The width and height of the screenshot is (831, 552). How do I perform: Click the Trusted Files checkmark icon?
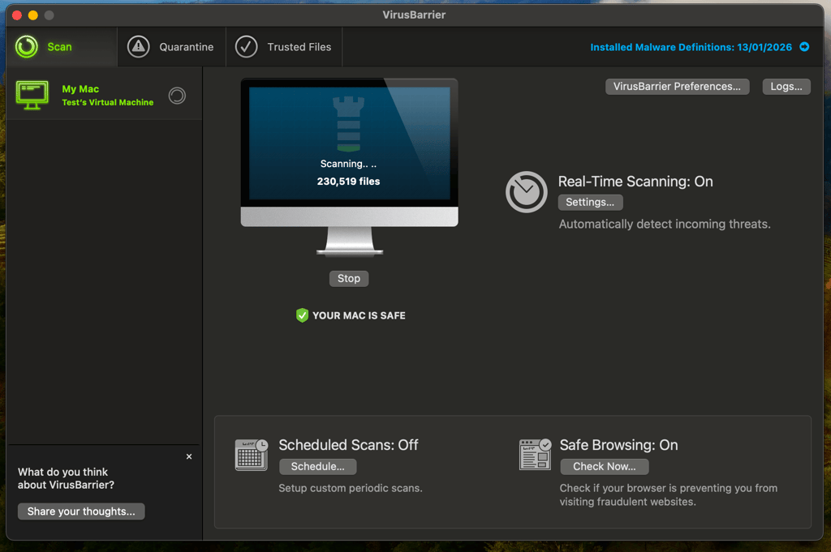247,47
